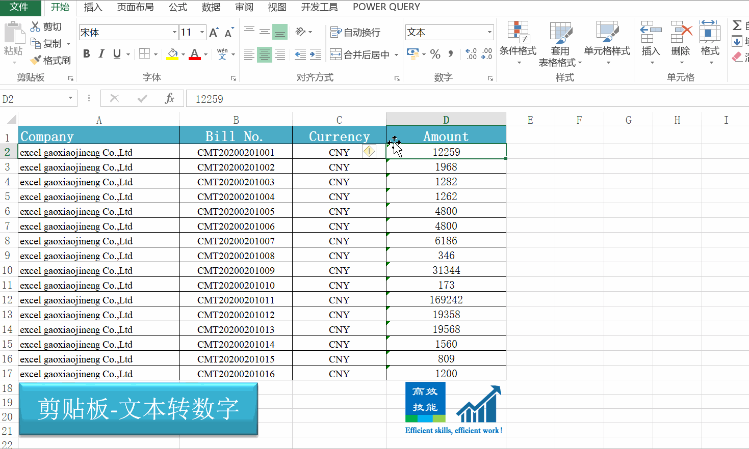This screenshot has height=449, width=749.
Task: Click the Copy button
Action: [46, 43]
